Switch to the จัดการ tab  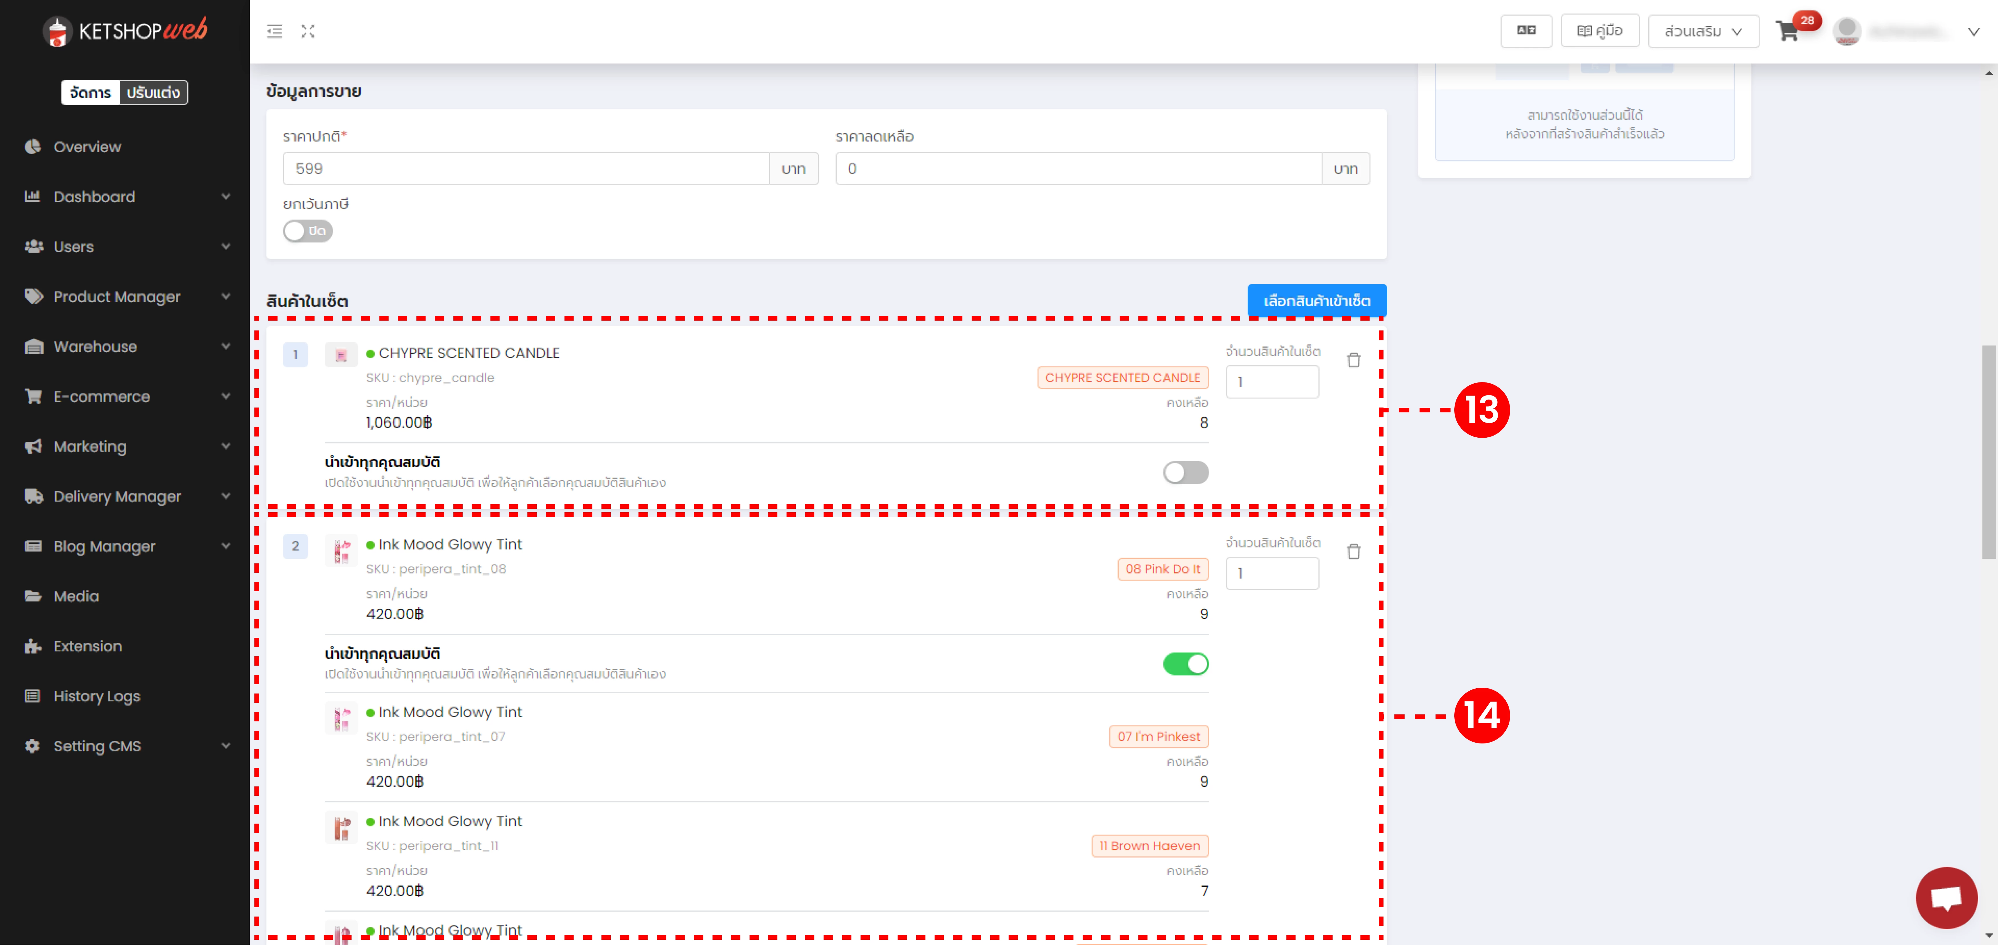pyautogui.click(x=91, y=92)
